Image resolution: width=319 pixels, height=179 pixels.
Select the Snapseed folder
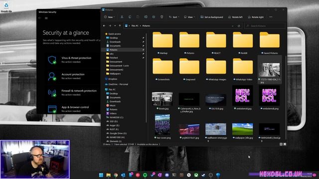[189, 70]
